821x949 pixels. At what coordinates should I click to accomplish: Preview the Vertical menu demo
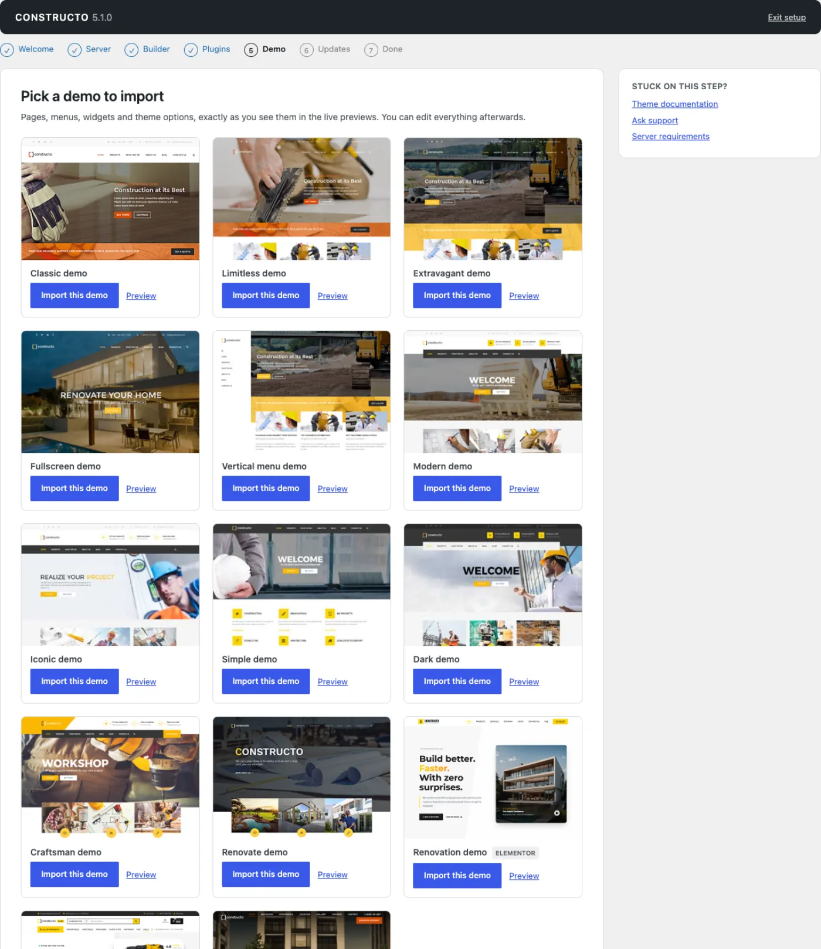(x=333, y=489)
